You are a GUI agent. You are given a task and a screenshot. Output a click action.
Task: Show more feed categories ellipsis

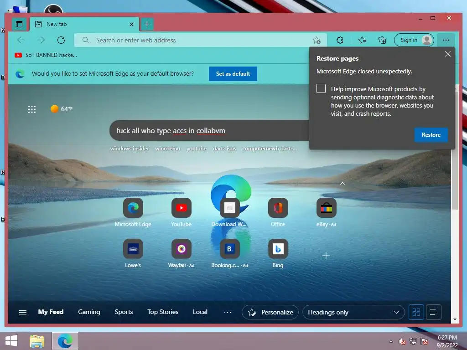(228, 312)
